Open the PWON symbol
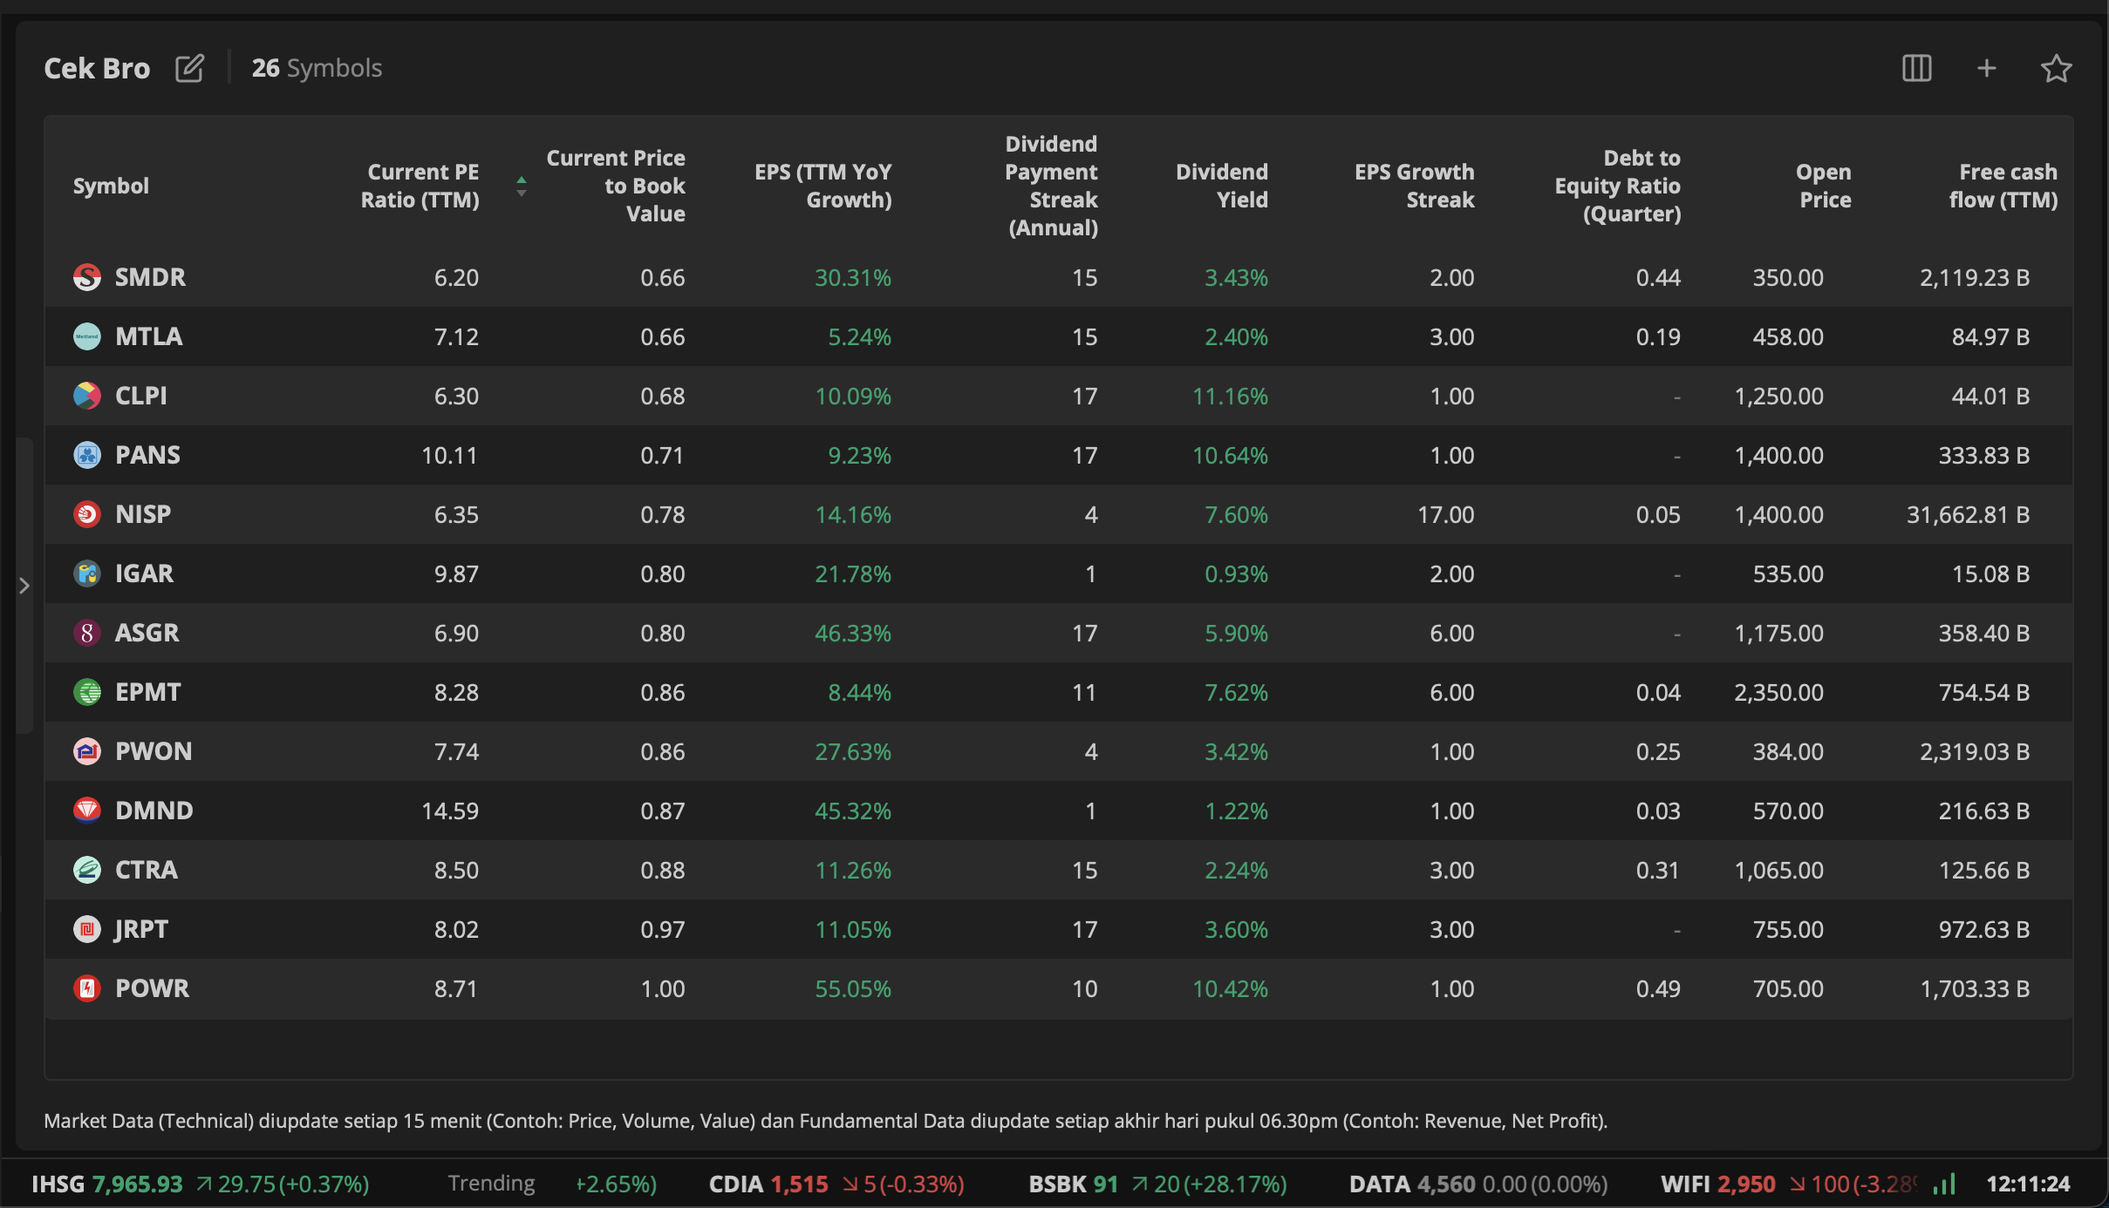The width and height of the screenshot is (2109, 1208). (154, 751)
